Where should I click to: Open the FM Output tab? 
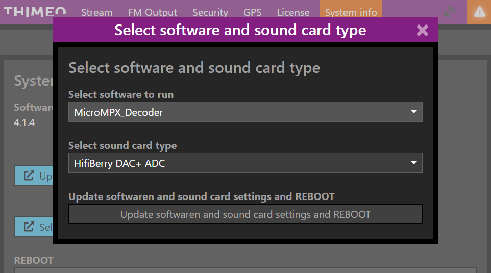152,12
